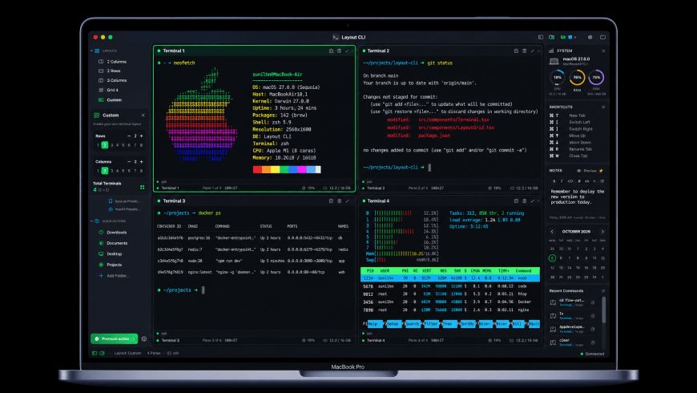This screenshot has height=393, width=697.
Task: Click the checkmark icon in Terminal 2 header
Action: pos(532,51)
